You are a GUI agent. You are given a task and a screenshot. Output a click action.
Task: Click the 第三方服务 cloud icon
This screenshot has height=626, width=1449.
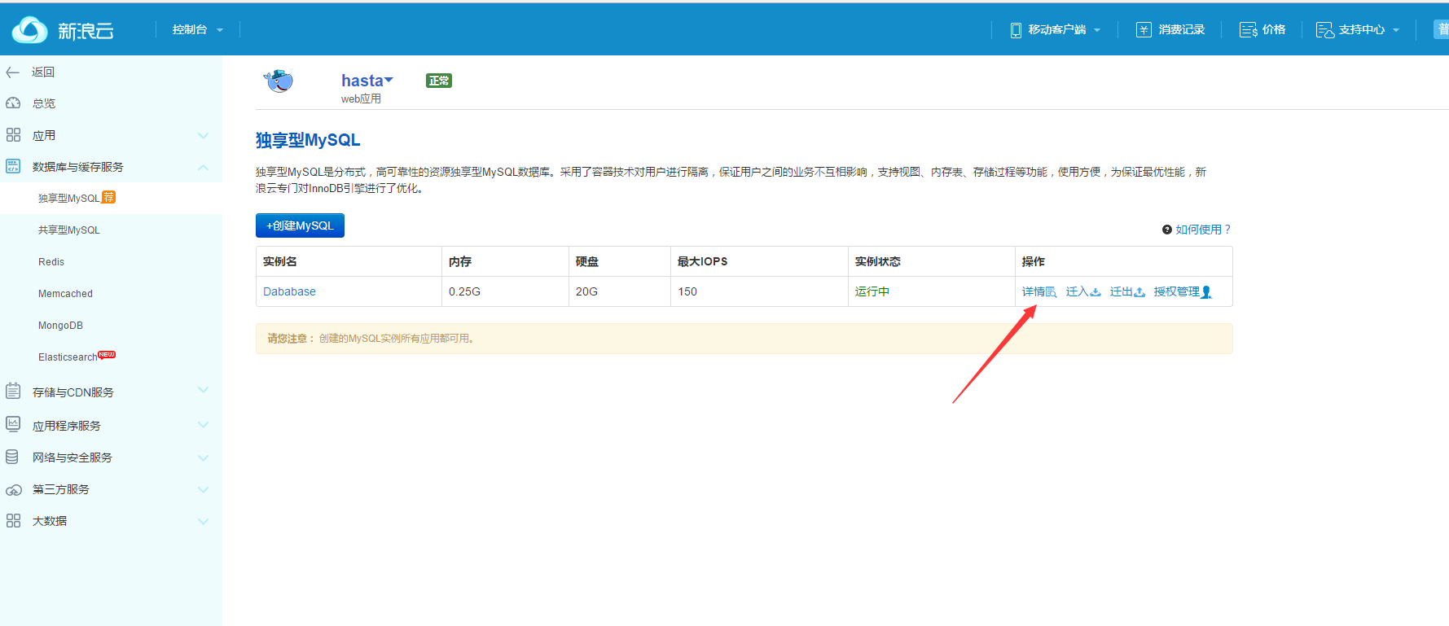14,490
